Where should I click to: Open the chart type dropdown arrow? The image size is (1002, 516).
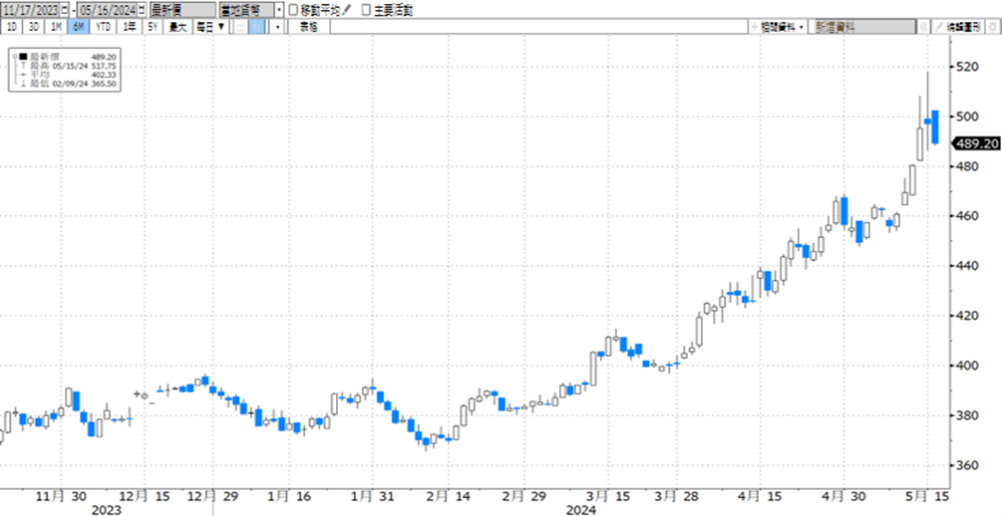[277, 27]
